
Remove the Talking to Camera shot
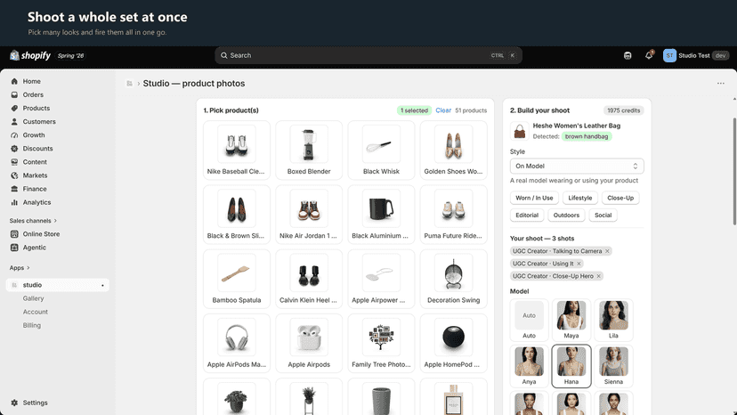click(x=607, y=251)
